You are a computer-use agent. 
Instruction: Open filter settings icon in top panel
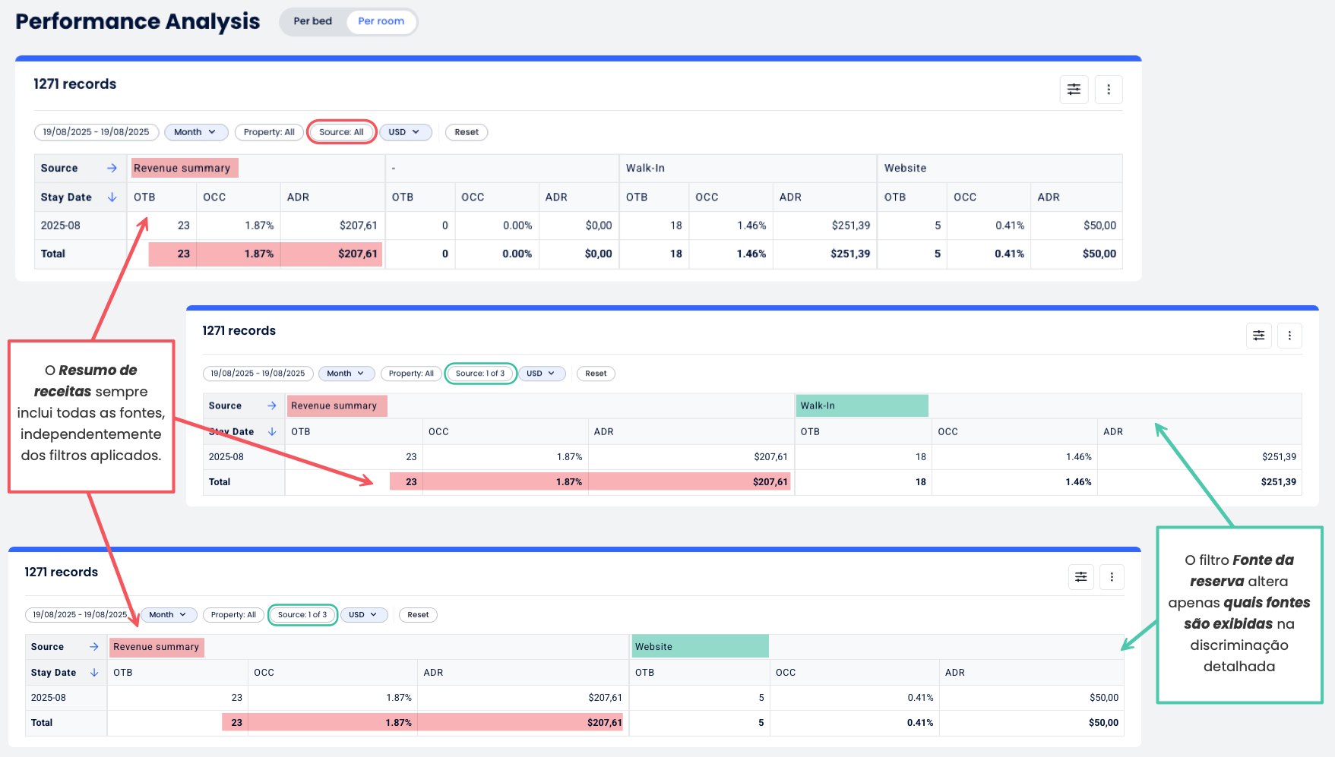[x=1074, y=90]
